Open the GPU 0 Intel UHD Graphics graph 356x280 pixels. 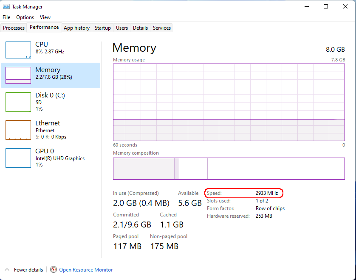18,158
